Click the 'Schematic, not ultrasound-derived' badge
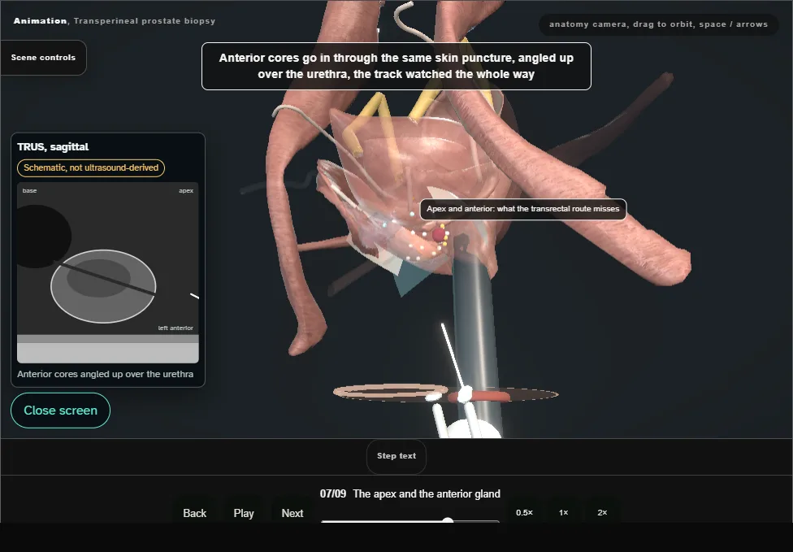Viewport: 793px width, 552px height. click(x=91, y=168)
